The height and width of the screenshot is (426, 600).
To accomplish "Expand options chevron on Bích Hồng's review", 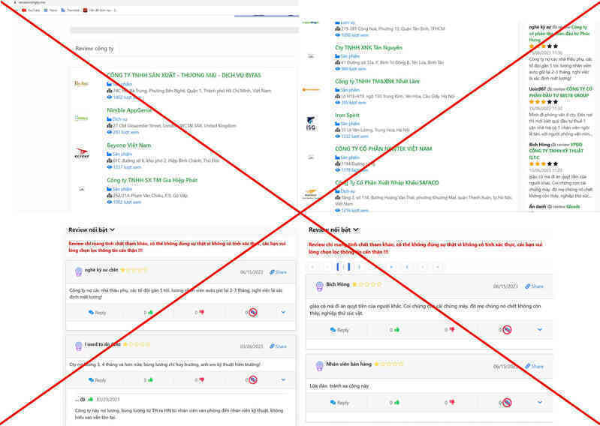I will [539, 329].
